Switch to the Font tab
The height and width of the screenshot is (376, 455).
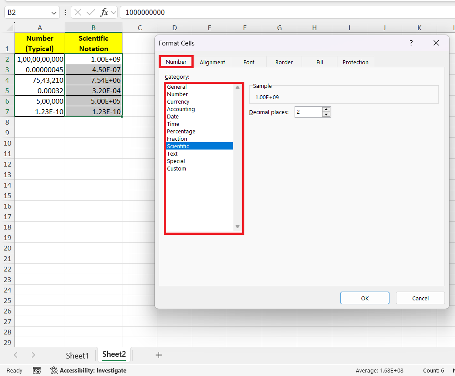pos(249,62)
